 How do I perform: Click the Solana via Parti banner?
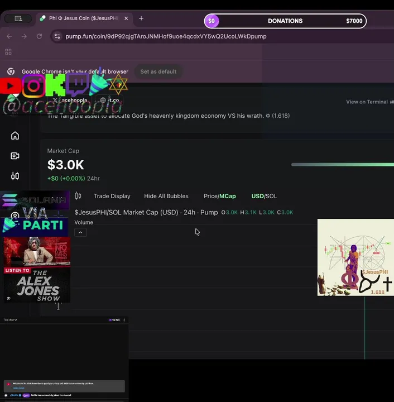coord(35,213)
